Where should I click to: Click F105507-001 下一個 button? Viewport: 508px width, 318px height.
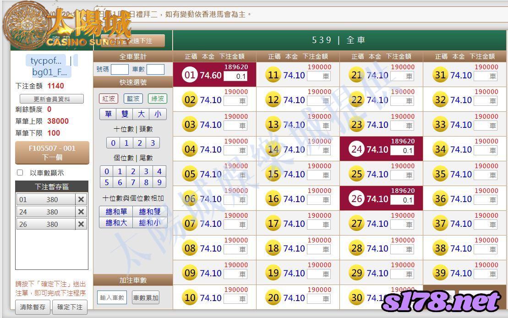point(52,153)
